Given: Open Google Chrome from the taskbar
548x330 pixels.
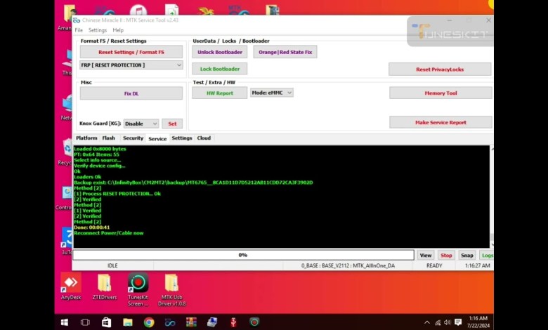Looking at the screenshot, I should click(149, 322).
